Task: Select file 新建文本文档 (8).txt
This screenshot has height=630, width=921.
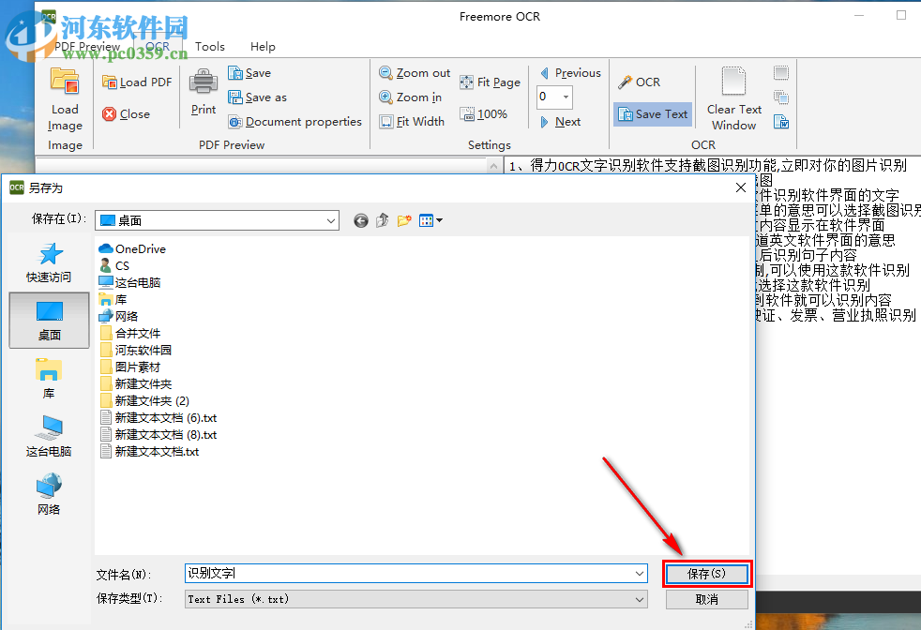Action: [x=159, y=435]
